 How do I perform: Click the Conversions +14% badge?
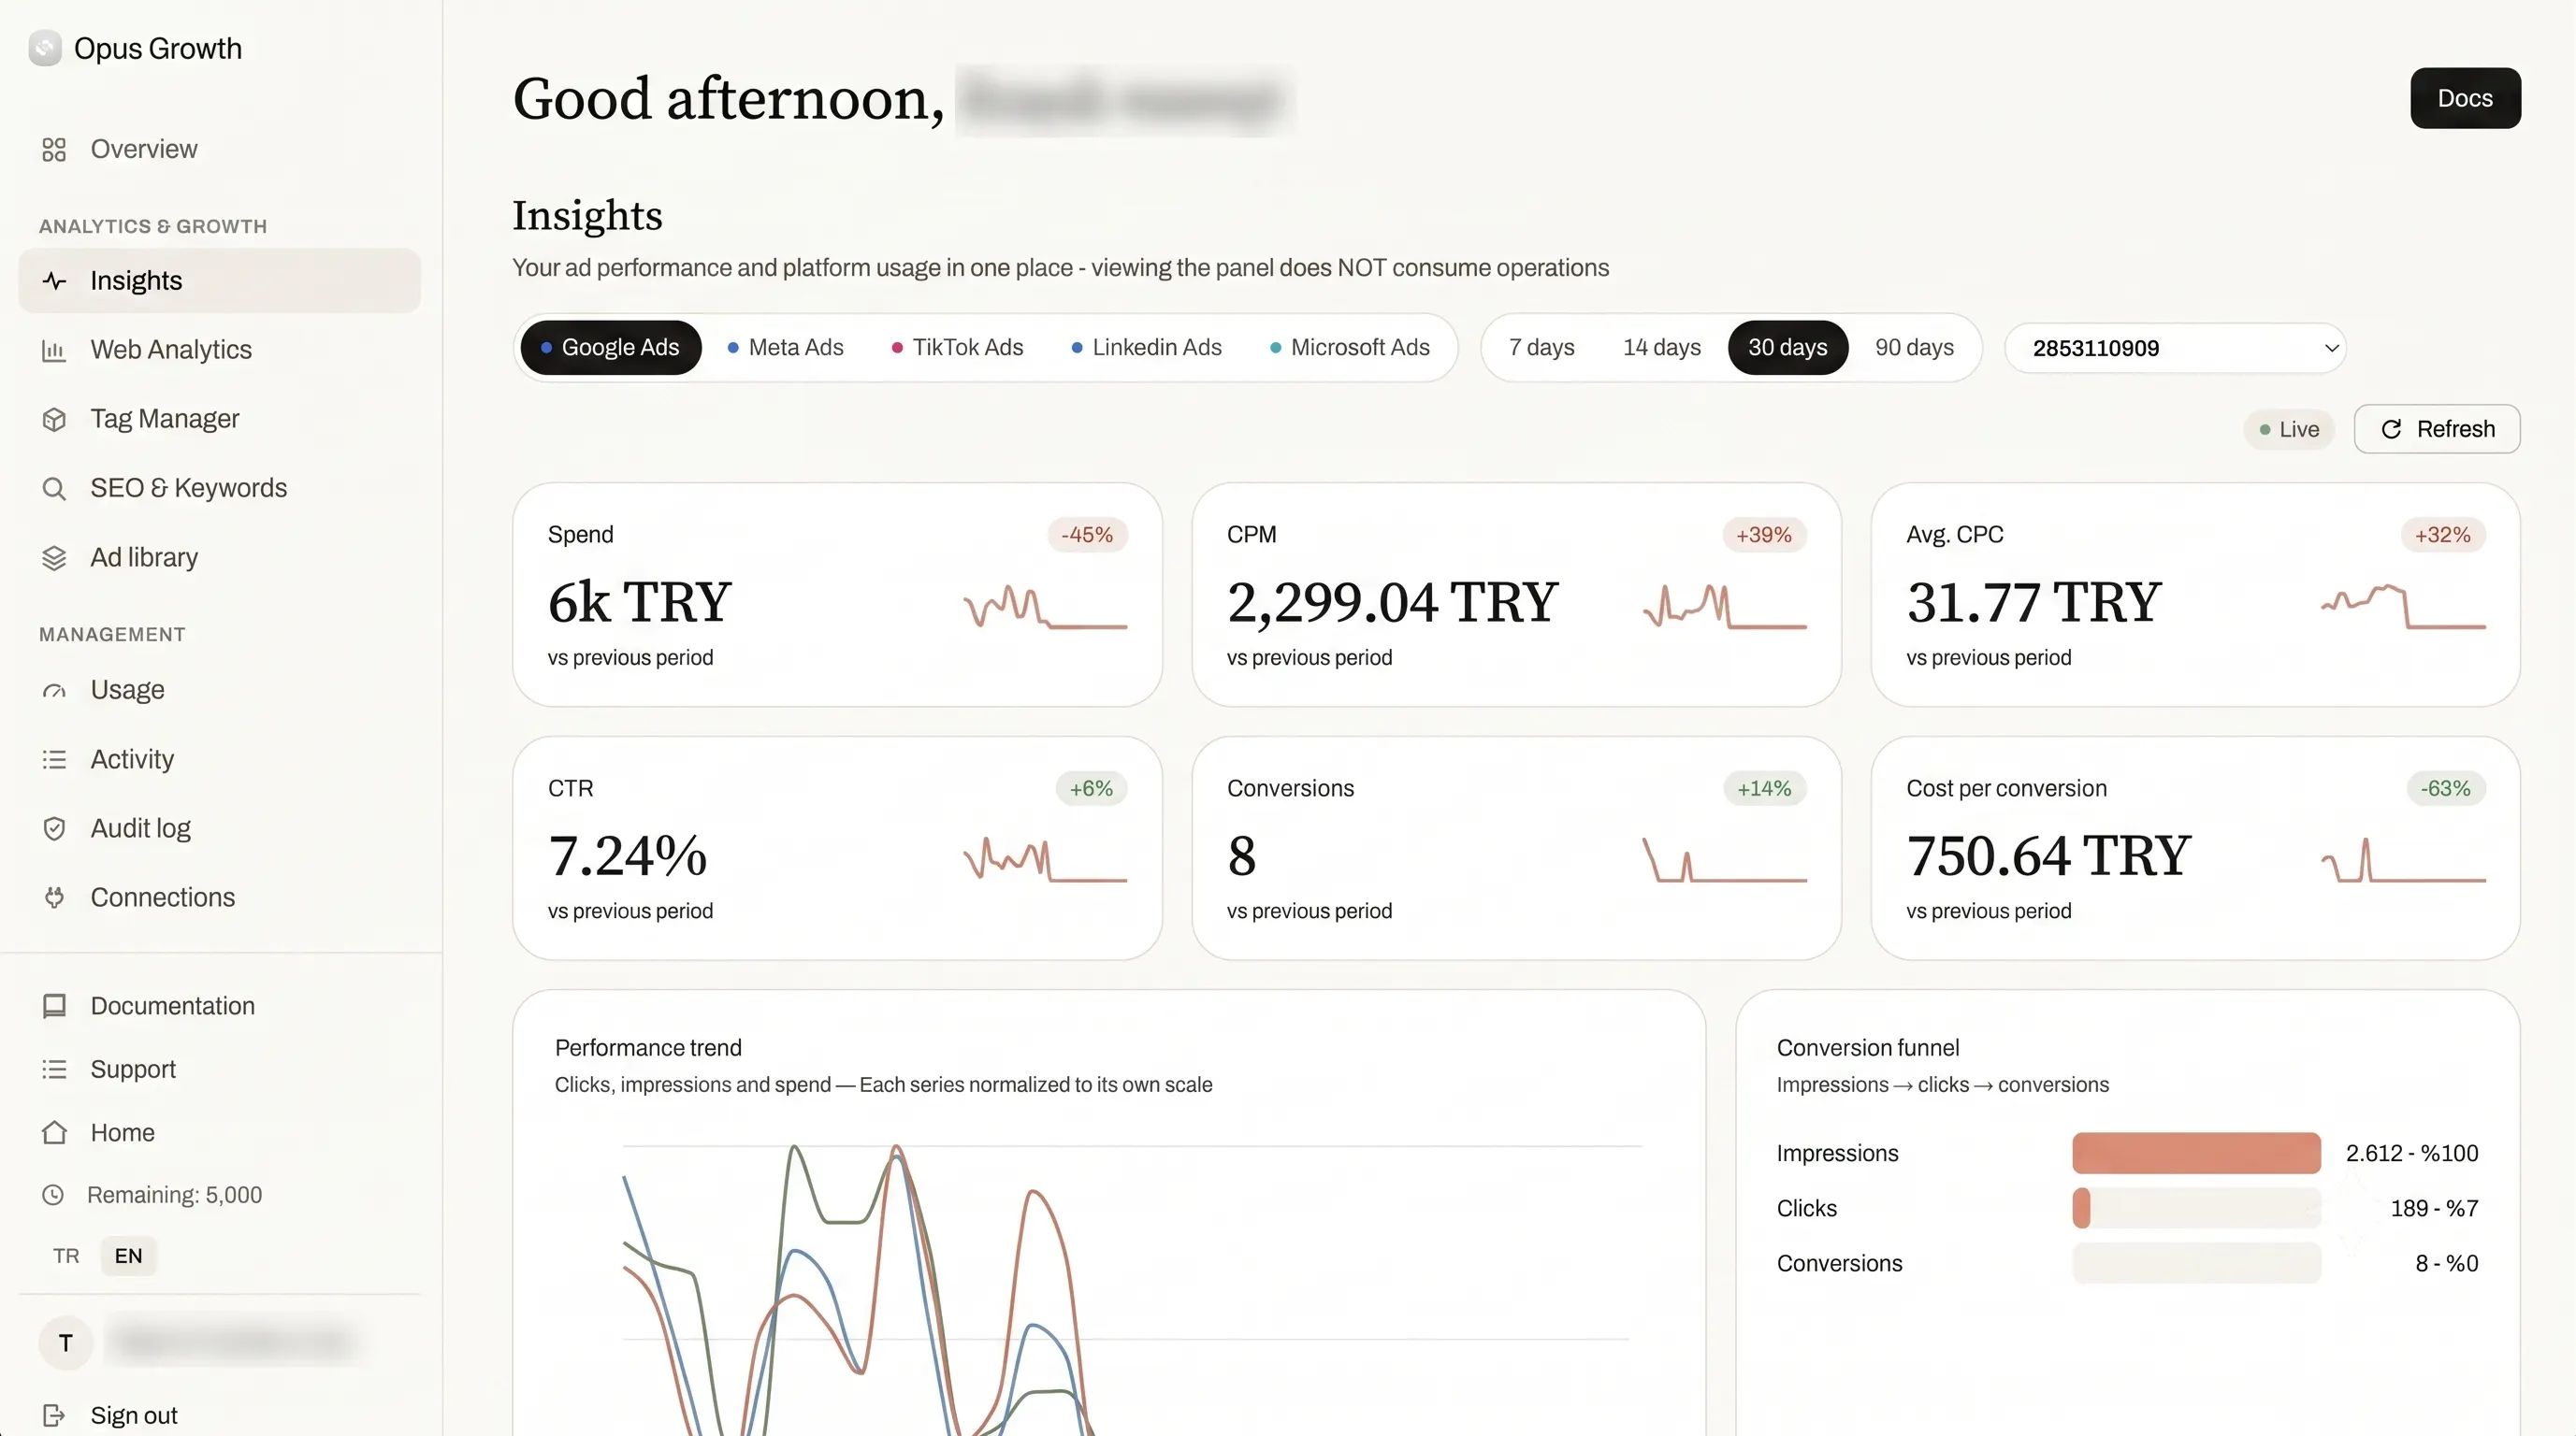pos(1764,788)
